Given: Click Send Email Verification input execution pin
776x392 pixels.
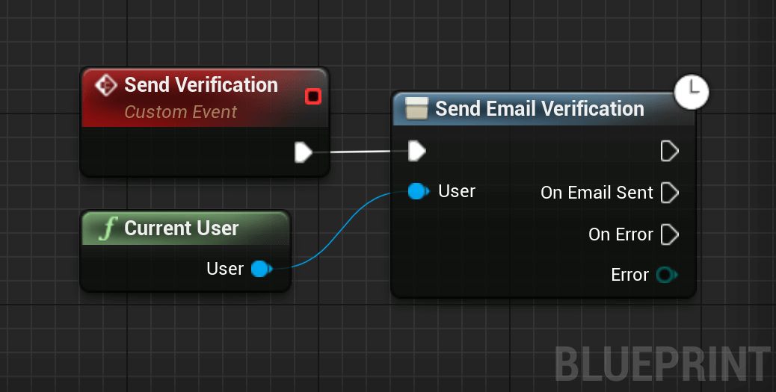Looking at the screenshot, I should [x=416, y=152].
